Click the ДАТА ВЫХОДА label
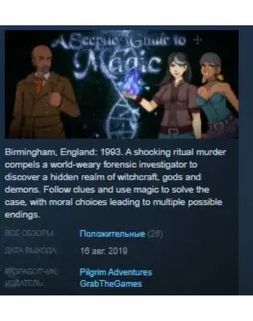The width and height of the screenshot is (253, 321). (31, 250)
